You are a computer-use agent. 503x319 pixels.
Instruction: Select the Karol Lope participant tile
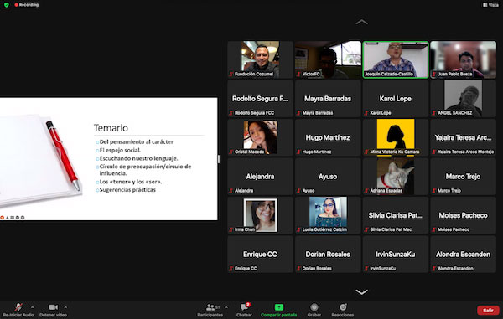click(x=396, y=99)
